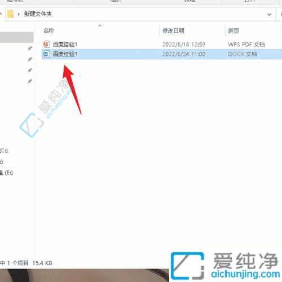Sort by the 修改日期 column header

[x=173, y=30]
